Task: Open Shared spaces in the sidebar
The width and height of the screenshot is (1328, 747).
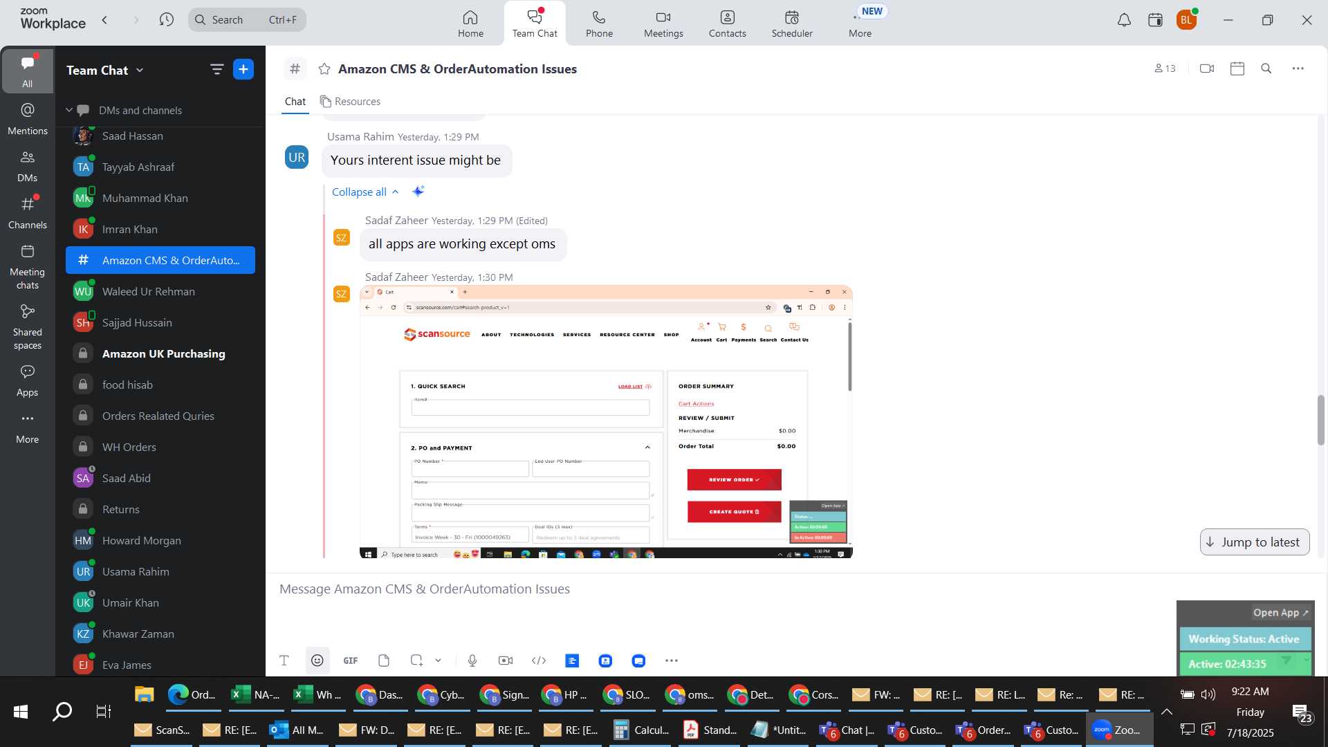Action: 27,327
